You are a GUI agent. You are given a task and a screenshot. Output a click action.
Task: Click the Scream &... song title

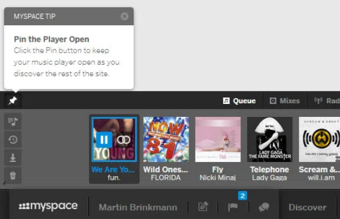(x=319, y=170)
